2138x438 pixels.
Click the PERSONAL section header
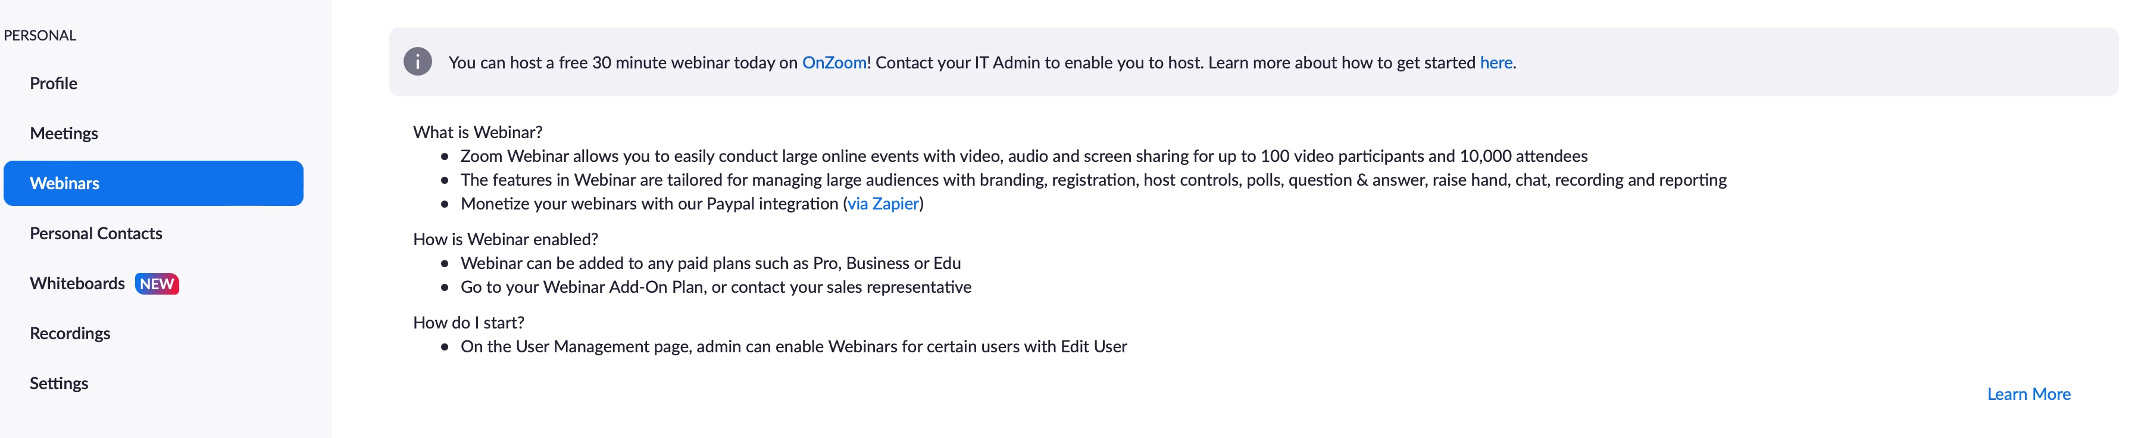coord(40,36)
